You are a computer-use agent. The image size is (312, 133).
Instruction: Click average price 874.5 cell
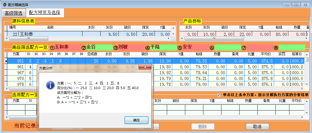265,61
